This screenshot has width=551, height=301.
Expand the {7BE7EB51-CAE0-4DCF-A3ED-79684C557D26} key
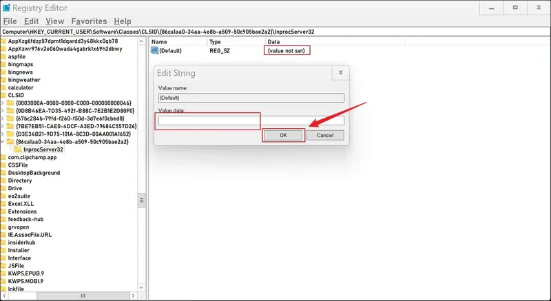(x=3, y=126)
